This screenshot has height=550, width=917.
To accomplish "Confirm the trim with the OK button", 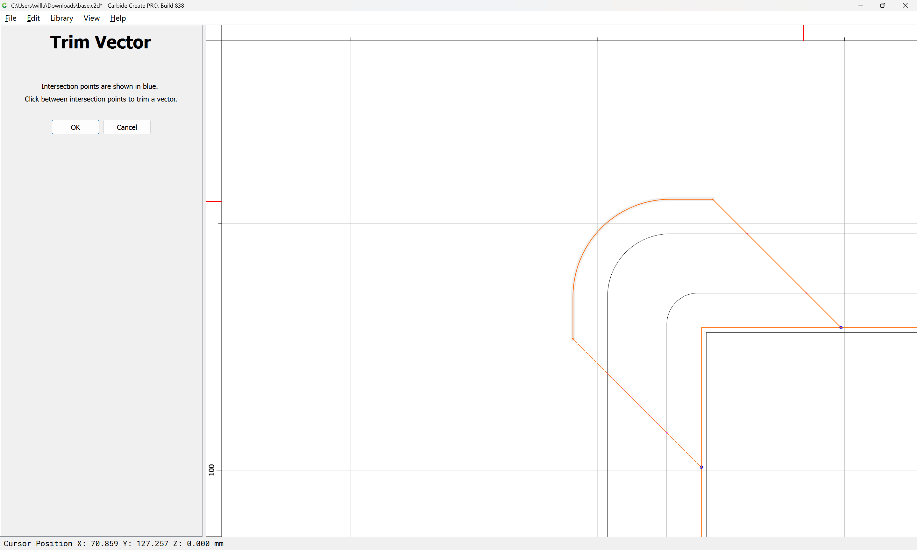I will tap(75, 127).
